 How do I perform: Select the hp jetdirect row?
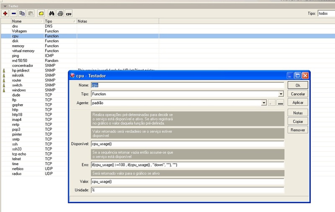tap(34, 70)
